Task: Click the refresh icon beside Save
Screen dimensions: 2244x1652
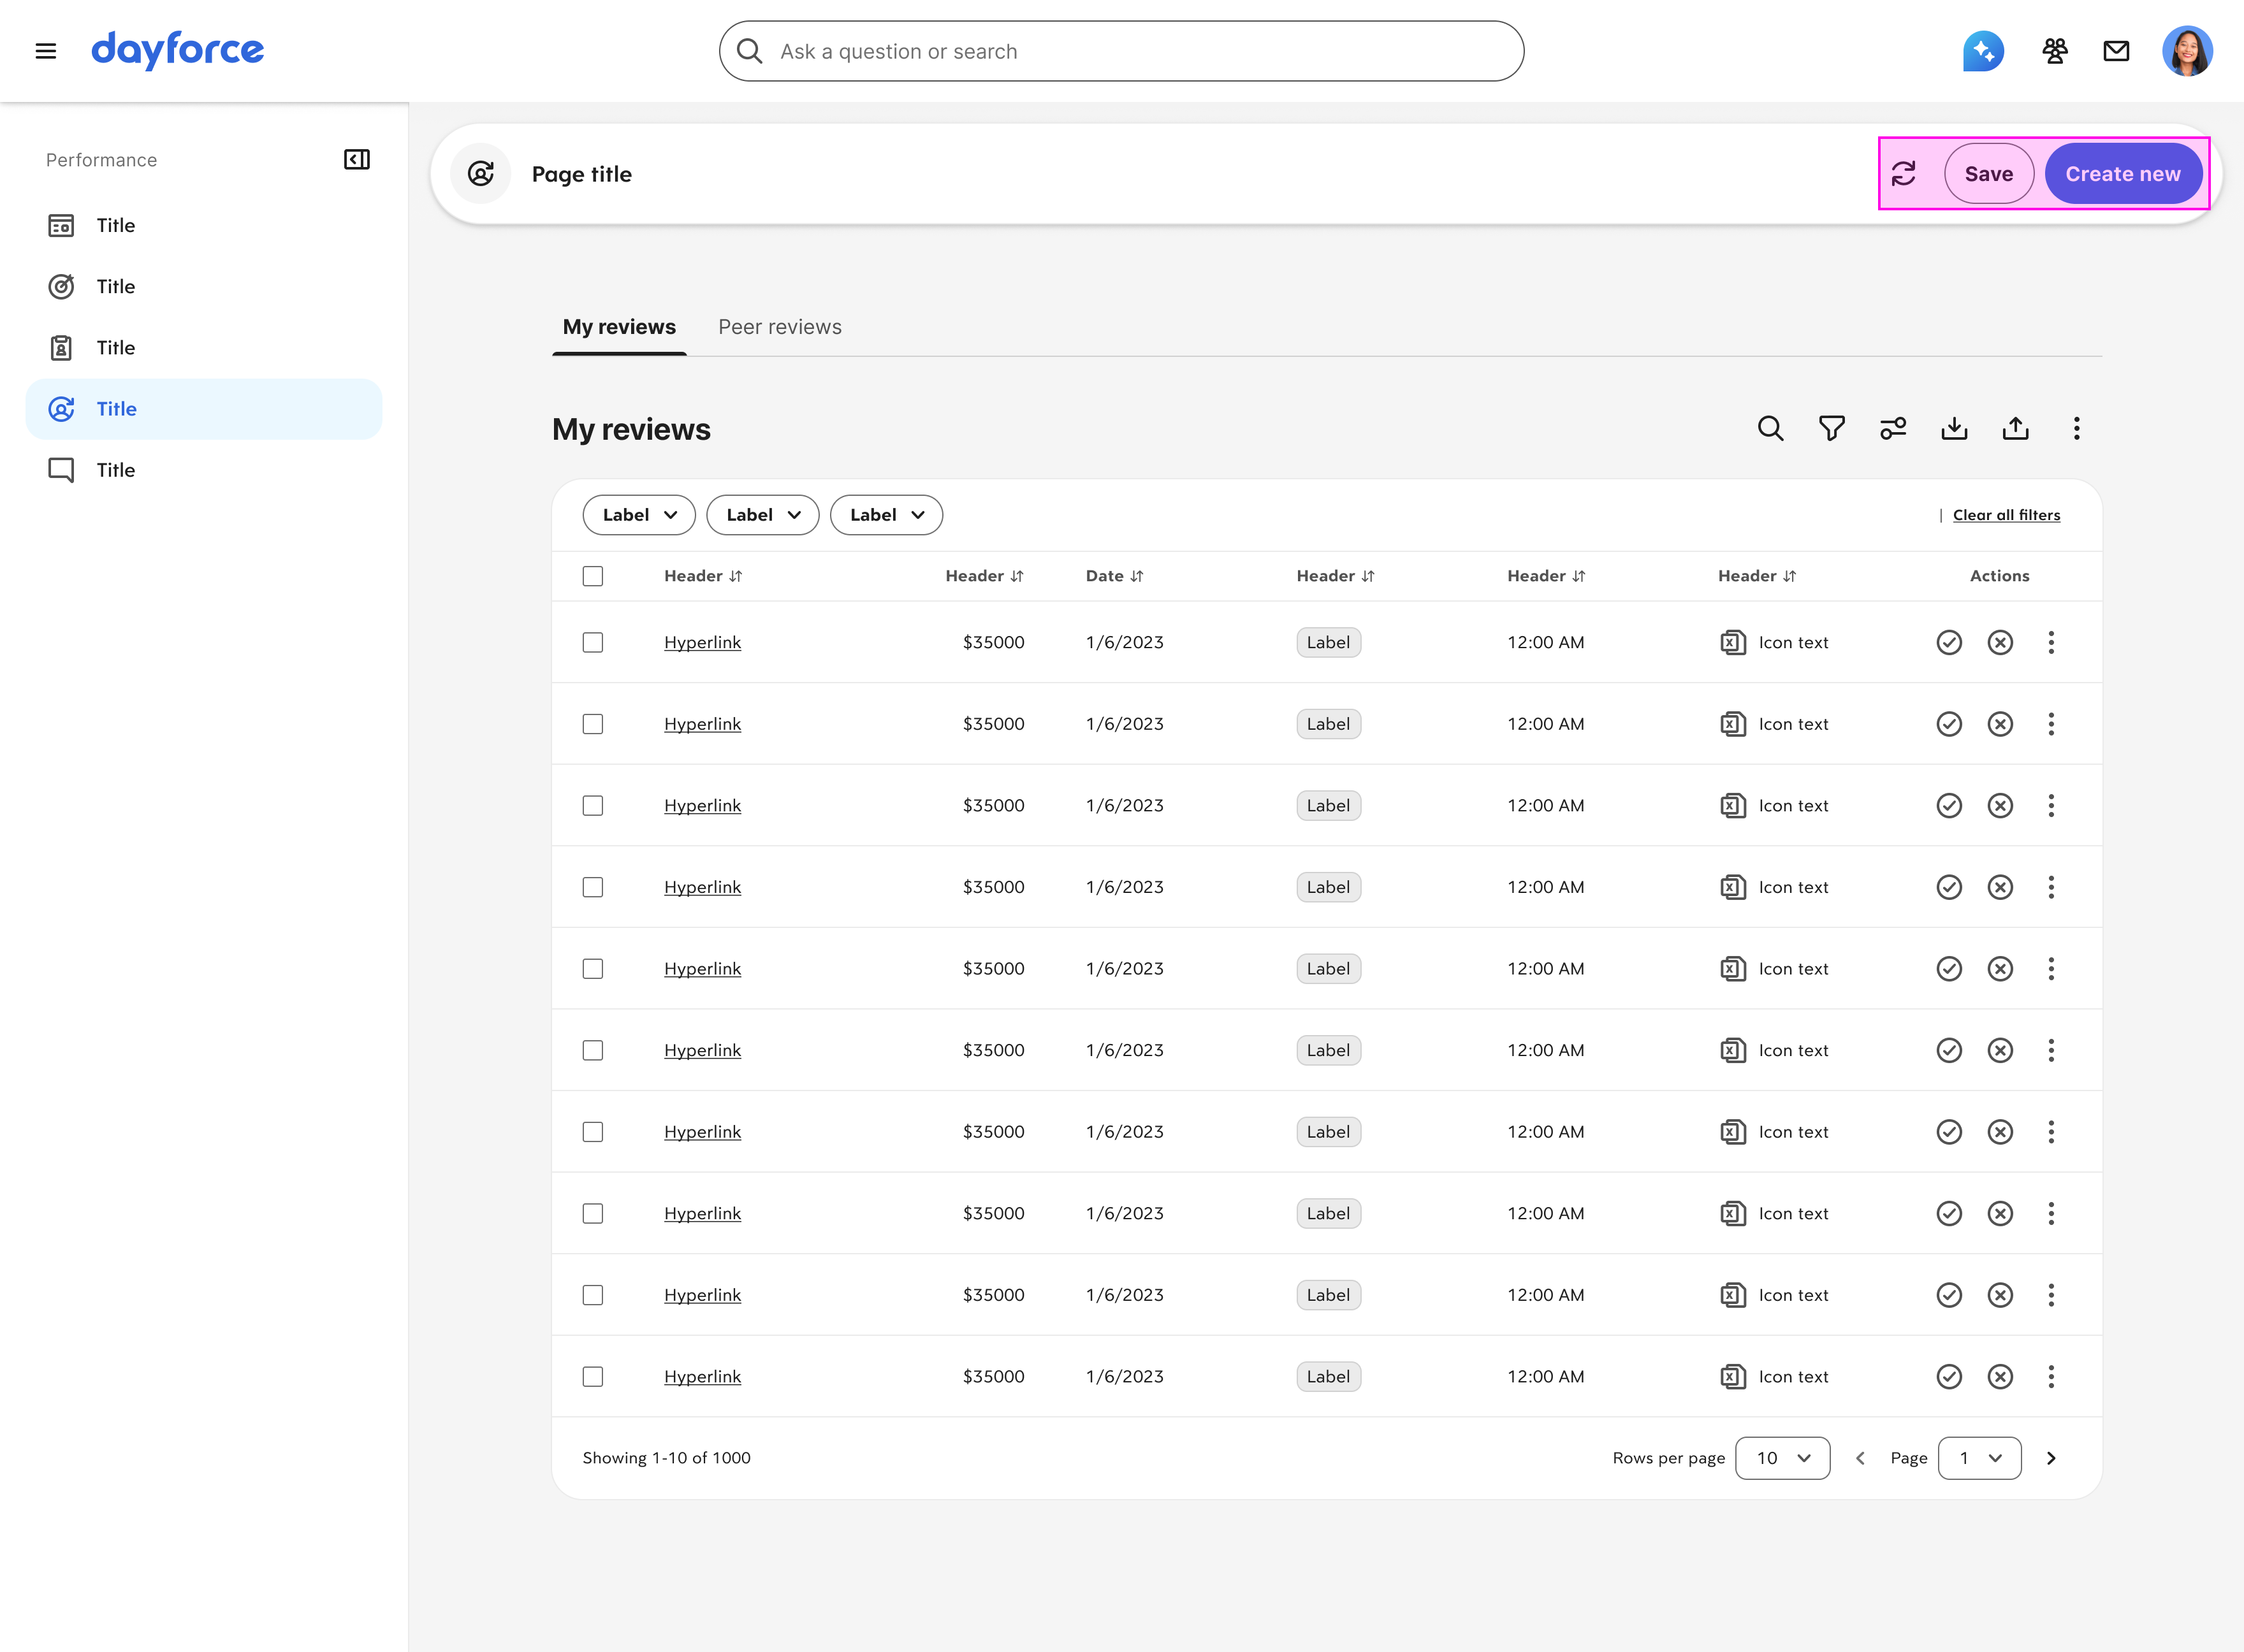Action: (1904, 174)
